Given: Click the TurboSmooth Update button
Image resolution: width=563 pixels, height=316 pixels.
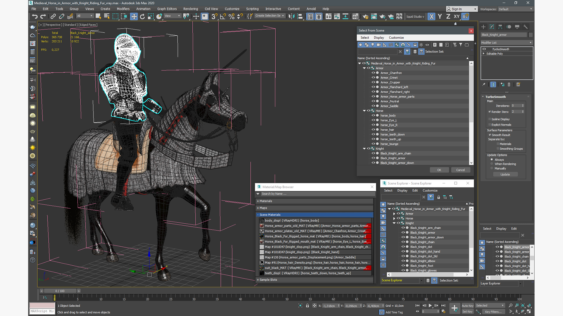Looking at the screenshot, I should coord(505,174).
